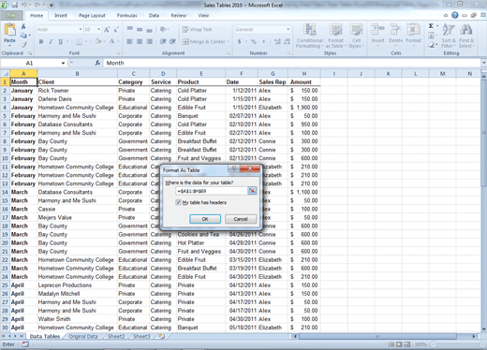Click the Orientation icon in Alignment group
Image resolution: width=487 pixels, height=350 pixels.
(x=163, y=29)
